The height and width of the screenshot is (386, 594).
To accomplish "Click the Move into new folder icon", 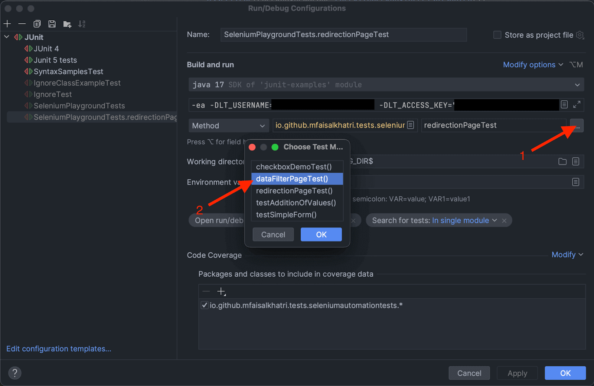I will 67,24.
